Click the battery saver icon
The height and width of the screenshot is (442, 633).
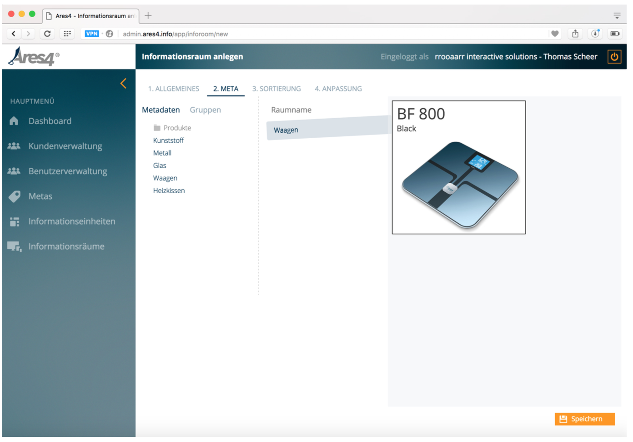pos(615,34)
